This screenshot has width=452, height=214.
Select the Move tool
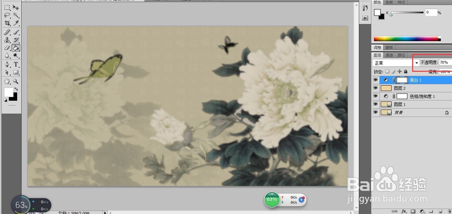(16, 8)
